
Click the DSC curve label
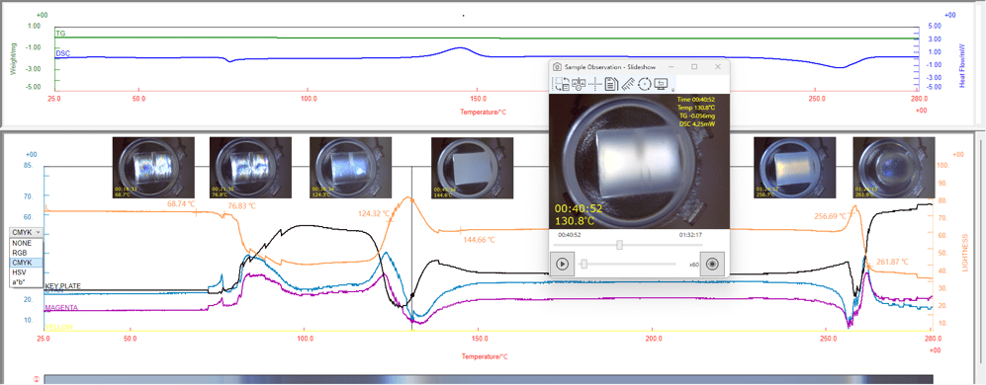point(63,54)
